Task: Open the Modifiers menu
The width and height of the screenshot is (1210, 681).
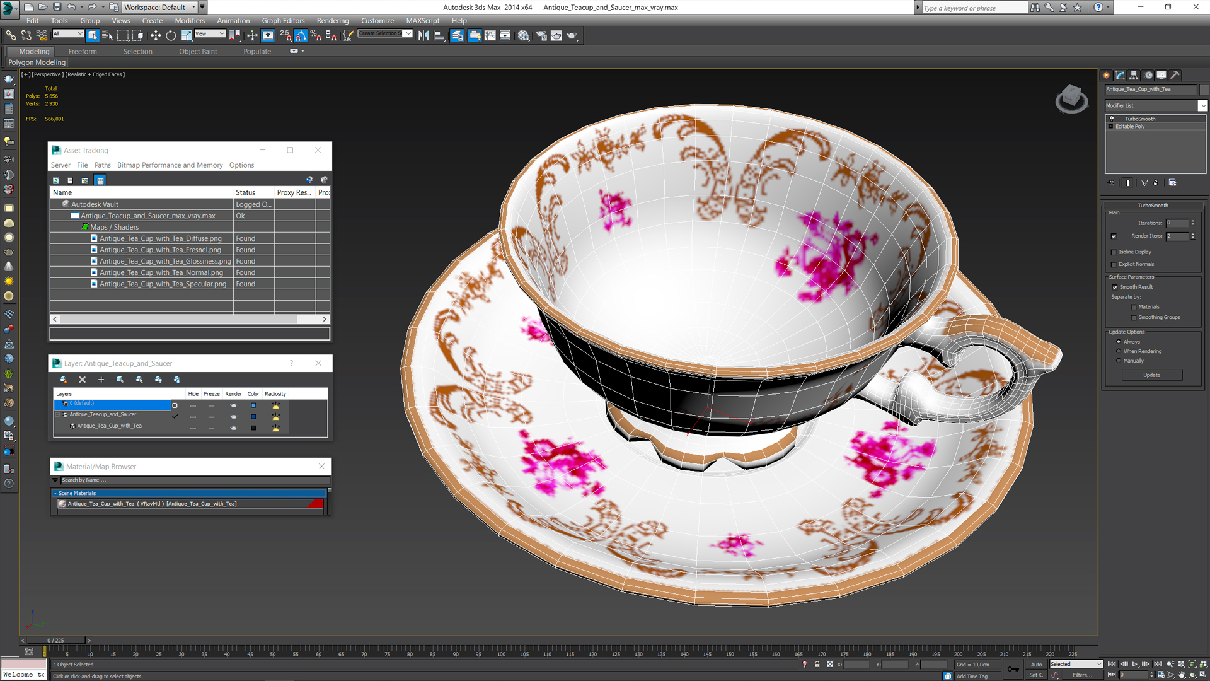Action: [x=189, y=21]
